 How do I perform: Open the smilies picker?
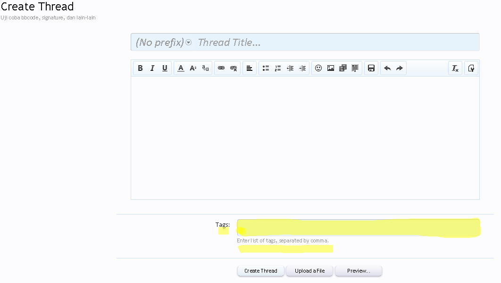click(318, 68)
